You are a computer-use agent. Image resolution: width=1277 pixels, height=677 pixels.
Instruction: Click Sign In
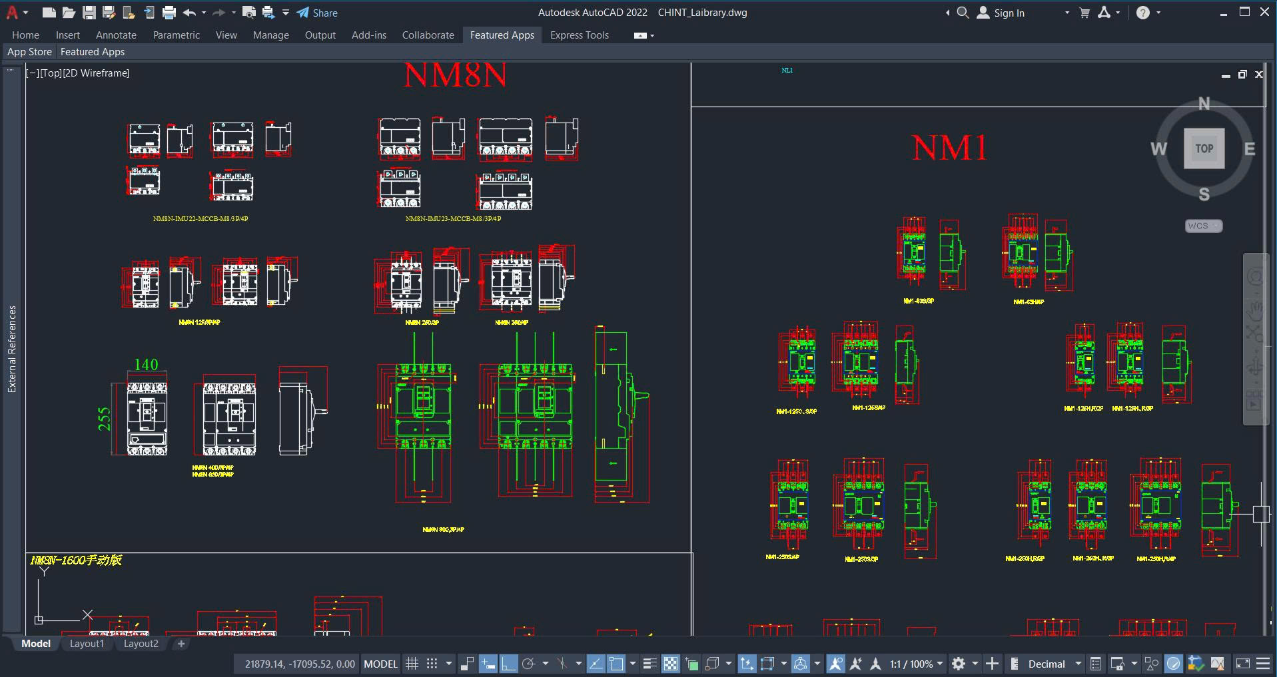tap(1001, 13)
